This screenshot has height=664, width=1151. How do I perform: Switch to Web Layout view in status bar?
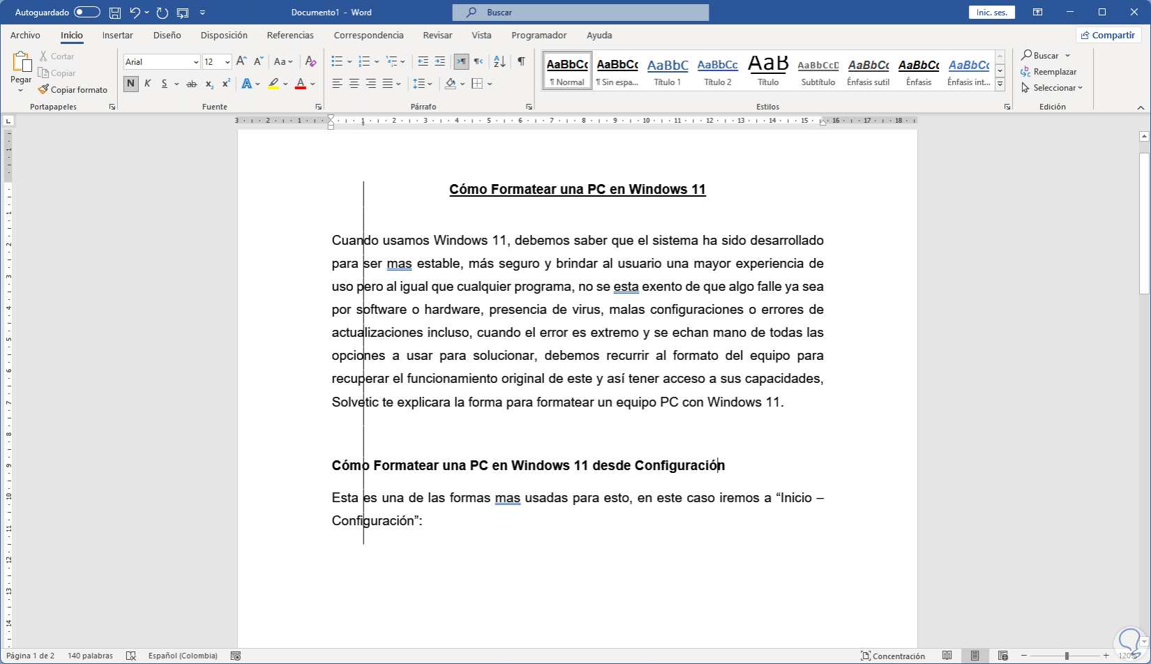pos(1003,656)
